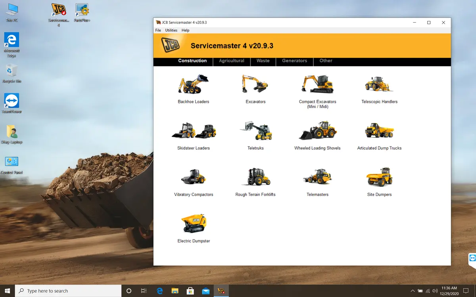Open the taskbar clock and date
This screenshot has width=476, height=297.
click(x=449, y=291)
